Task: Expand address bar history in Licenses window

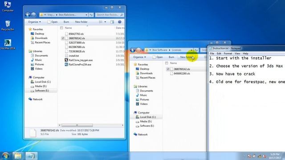Action: [191, 50]
